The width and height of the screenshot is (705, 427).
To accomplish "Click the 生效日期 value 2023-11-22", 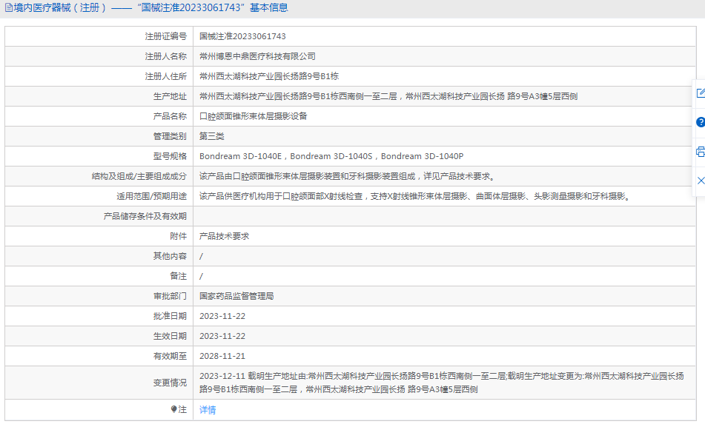I will (x=222, y=336).
